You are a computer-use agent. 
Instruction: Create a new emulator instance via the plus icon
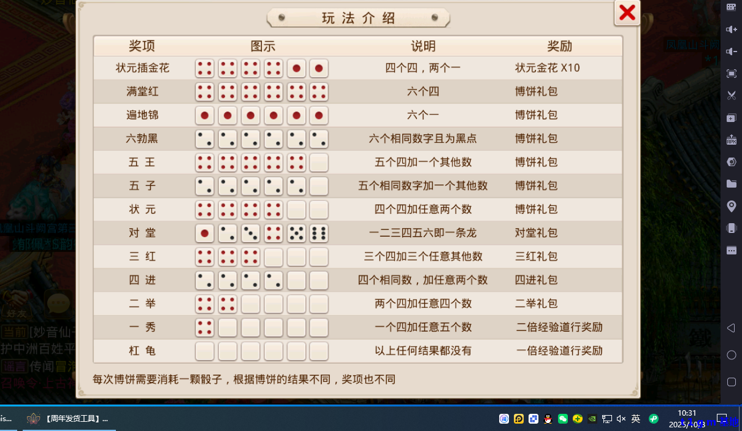pyautogui.click(x=731, y=118)
